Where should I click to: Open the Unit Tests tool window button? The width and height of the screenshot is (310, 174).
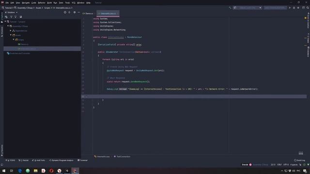click(39, 160)
